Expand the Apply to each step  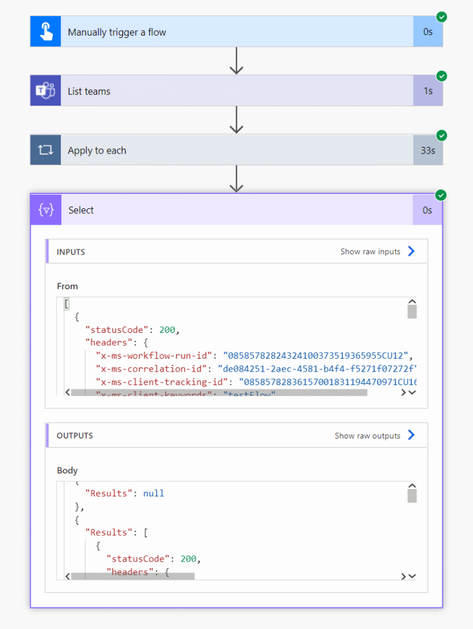[x=237, y=150]
